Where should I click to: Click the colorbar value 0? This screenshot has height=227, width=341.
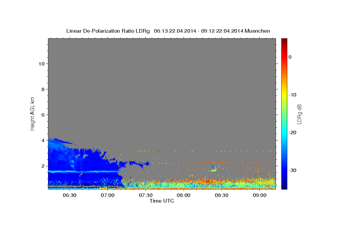coord(290,57)
